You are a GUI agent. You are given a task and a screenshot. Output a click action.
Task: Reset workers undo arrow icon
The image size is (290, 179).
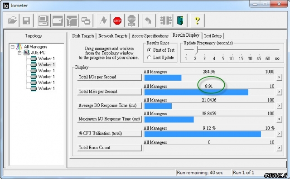[x=149, y=20]
